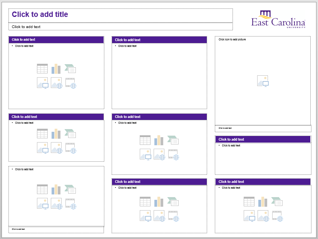
Task: Insert a stock image in the middle-left placeholder
Action: pyautogui.click(x=42, y=148)
